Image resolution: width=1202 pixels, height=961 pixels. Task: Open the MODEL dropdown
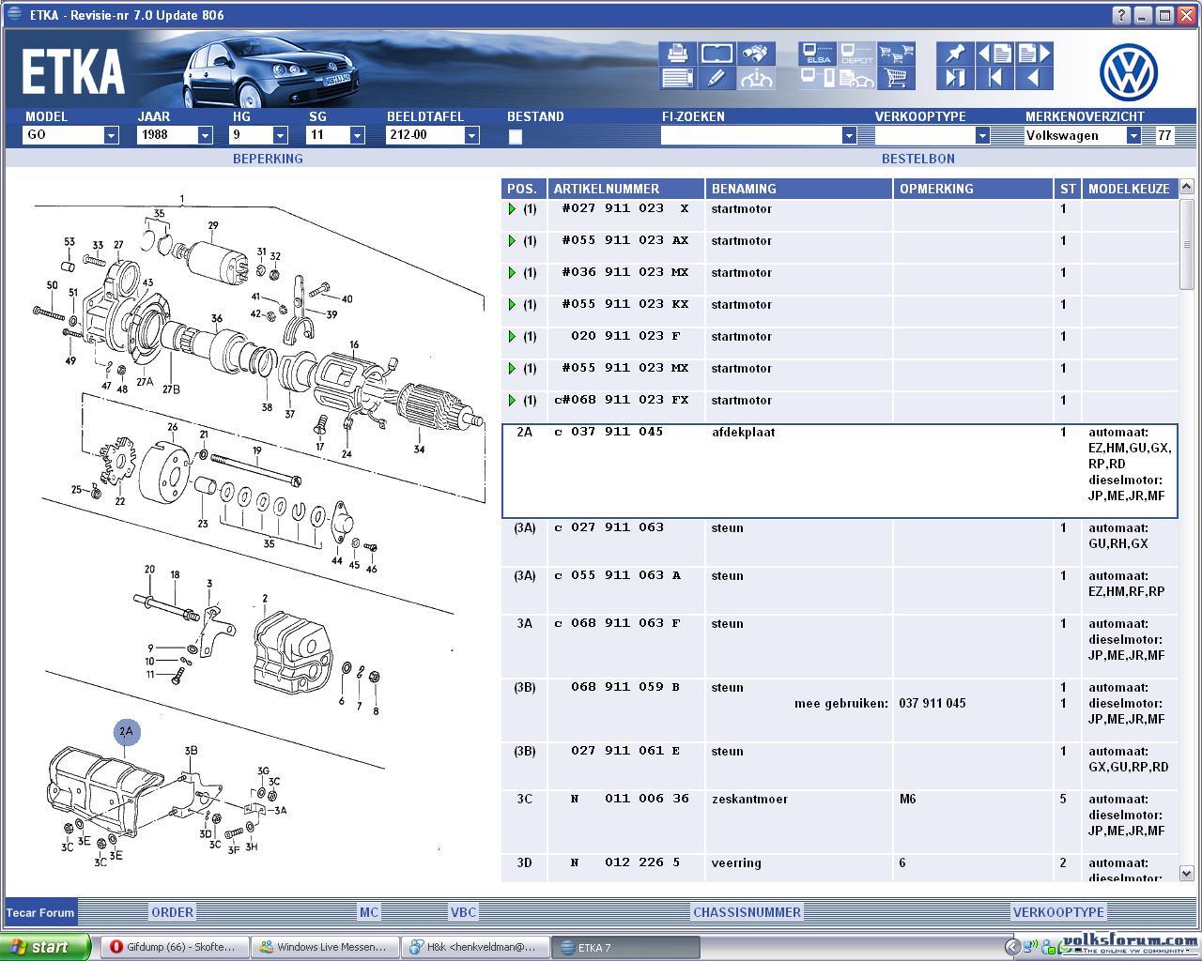tap(111, 135)
